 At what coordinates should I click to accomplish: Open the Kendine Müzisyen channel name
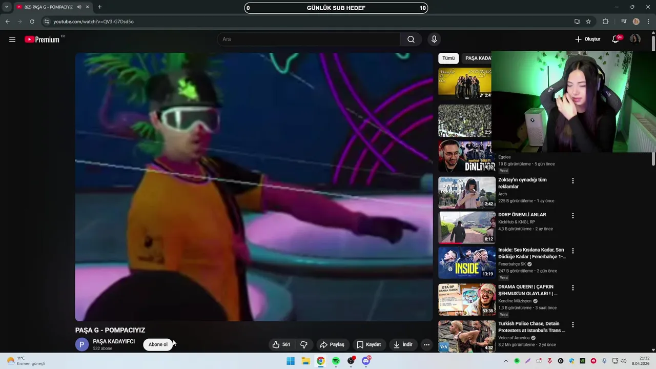(515, 301)
